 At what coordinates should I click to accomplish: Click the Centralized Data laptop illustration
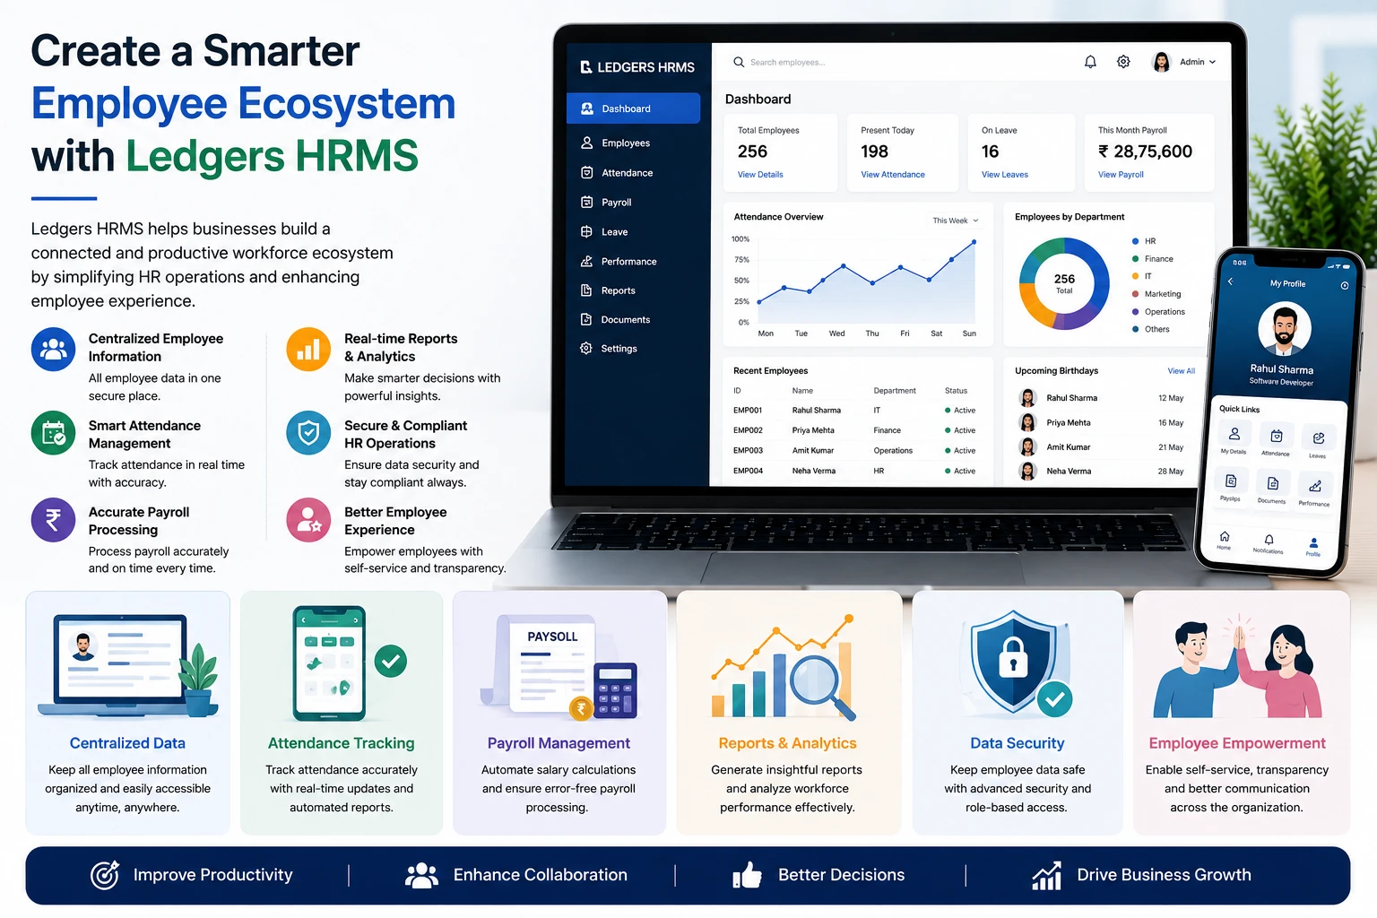[127, 664]
